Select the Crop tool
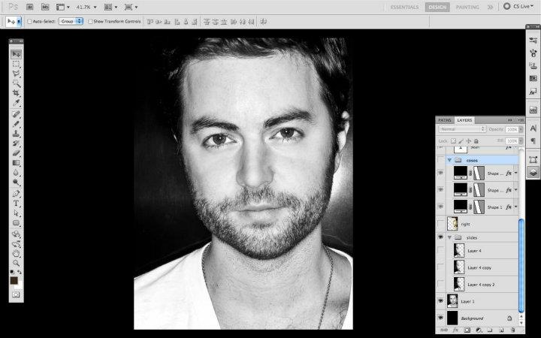The image size is (541, 338). coord(16,93)
